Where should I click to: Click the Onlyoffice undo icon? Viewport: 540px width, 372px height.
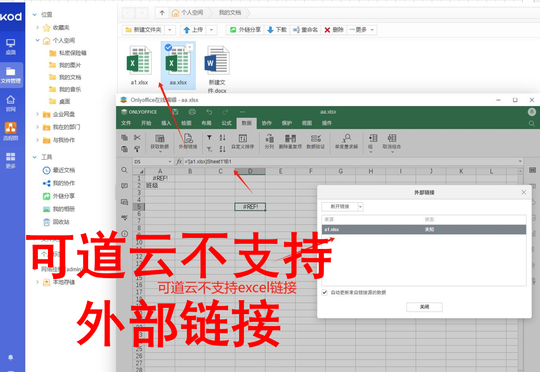(x=209, y=112)
